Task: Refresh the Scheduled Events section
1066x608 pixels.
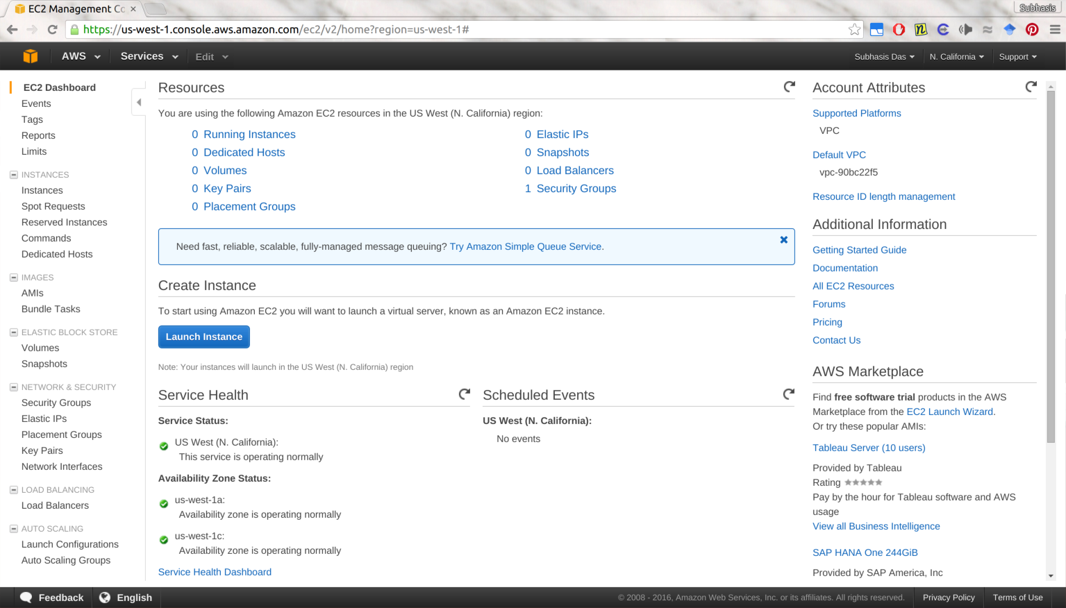Action: pyautogui.click(x=789, y=394)
